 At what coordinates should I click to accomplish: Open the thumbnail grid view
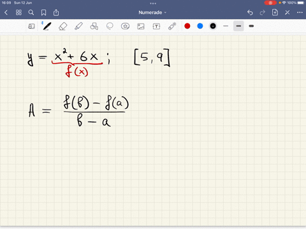click(x=18, y=13)
